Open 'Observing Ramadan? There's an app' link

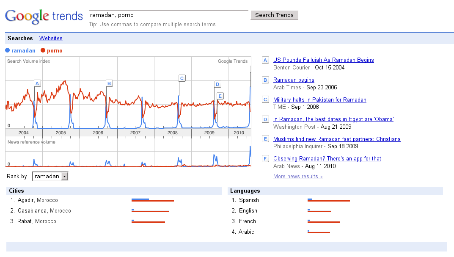[x=327, y=158]
